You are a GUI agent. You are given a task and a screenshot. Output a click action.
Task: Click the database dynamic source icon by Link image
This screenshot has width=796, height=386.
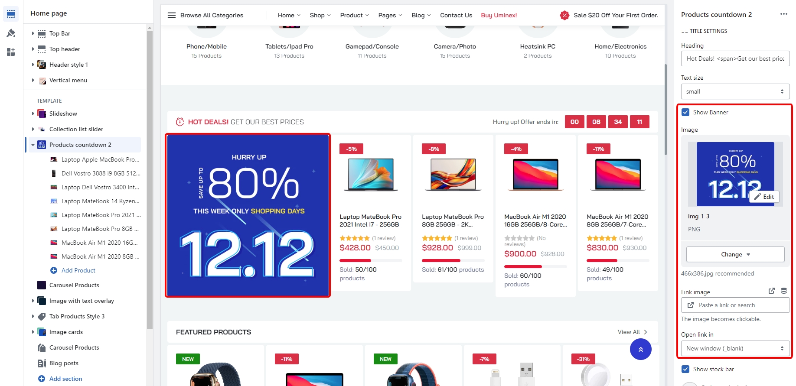point(783,291)
